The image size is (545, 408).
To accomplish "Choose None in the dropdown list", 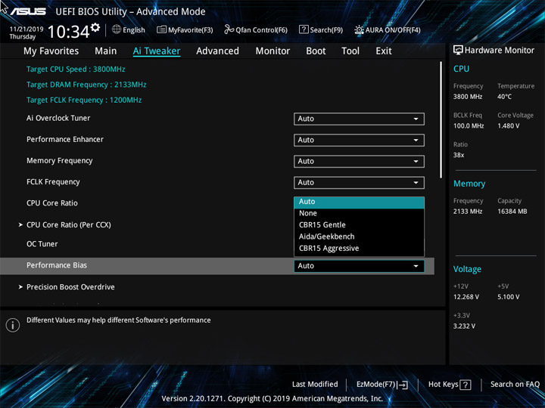I will point(359,213).
